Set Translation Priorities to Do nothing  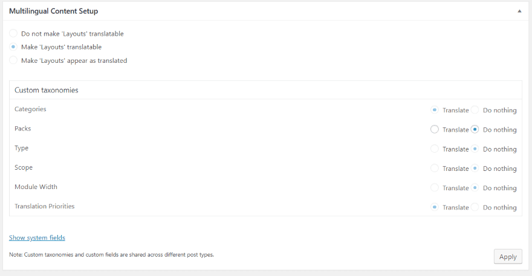pos(475,207)
